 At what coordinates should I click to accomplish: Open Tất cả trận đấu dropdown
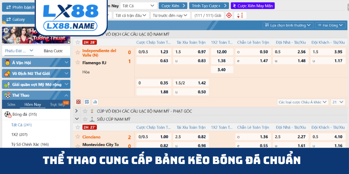[131, 15]
